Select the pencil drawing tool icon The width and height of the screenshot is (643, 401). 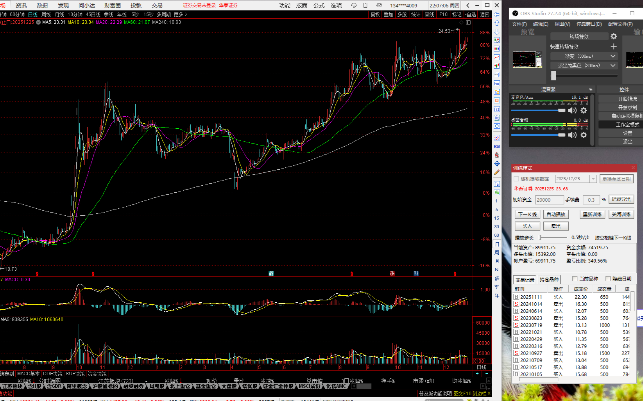click(497, 172)
